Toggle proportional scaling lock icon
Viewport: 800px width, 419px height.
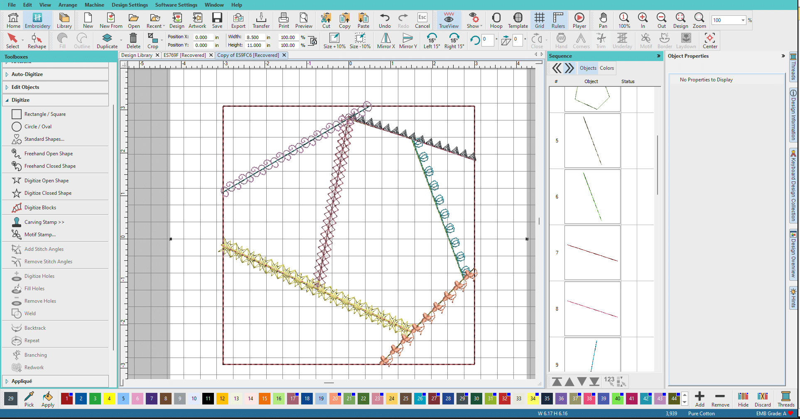click(x=313, y=41)
